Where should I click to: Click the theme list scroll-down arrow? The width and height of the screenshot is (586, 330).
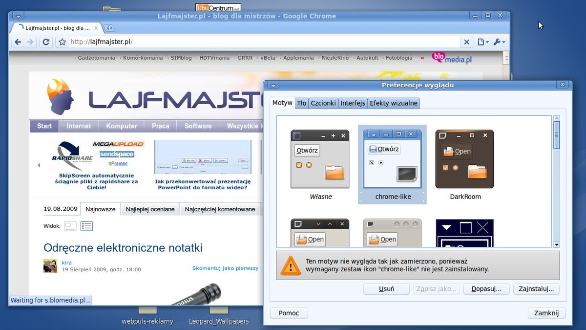point(556,244)
